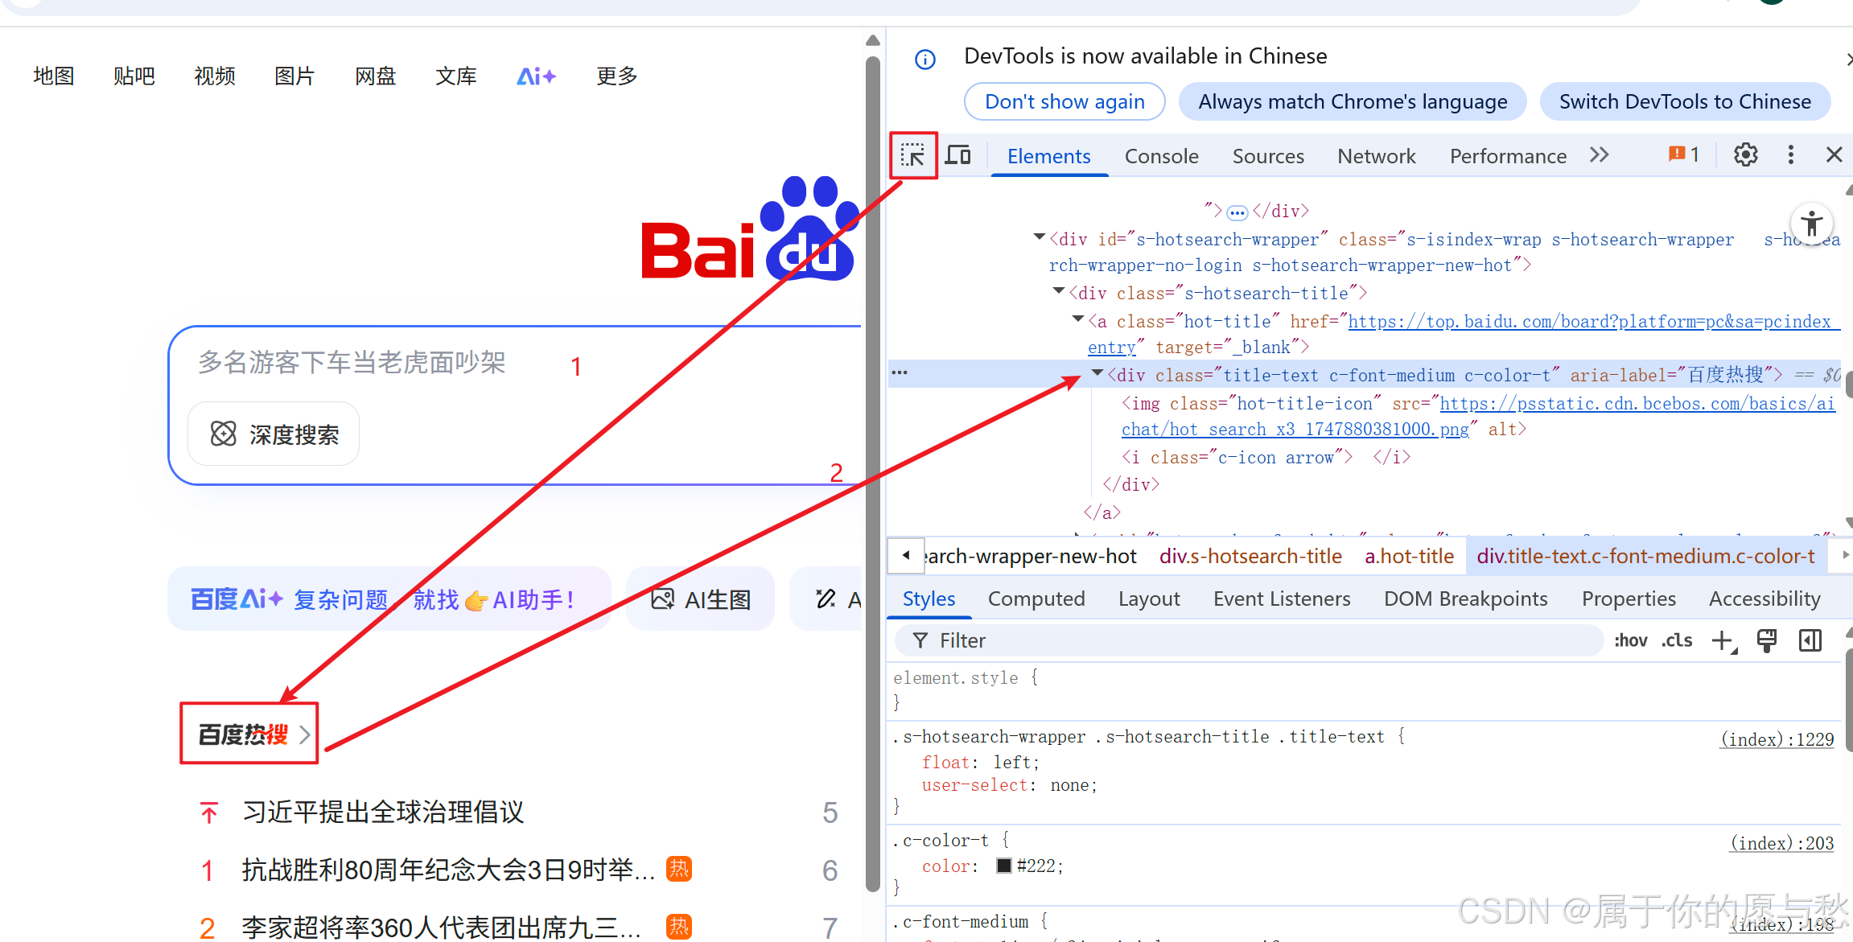Collapse the s-hotsearch-title div node
This screenshot has height=942, width=1853.
pyautogui.click(x=1059, y=291)
